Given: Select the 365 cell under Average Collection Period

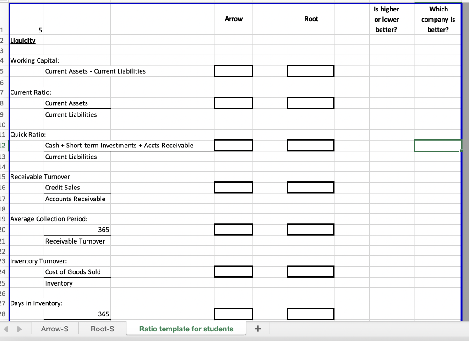Looking at the screenshot, I should coord(77,229).
